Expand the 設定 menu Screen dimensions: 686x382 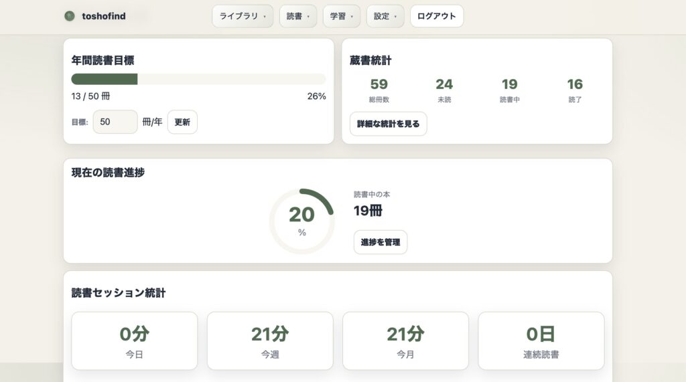coord(385,16)
